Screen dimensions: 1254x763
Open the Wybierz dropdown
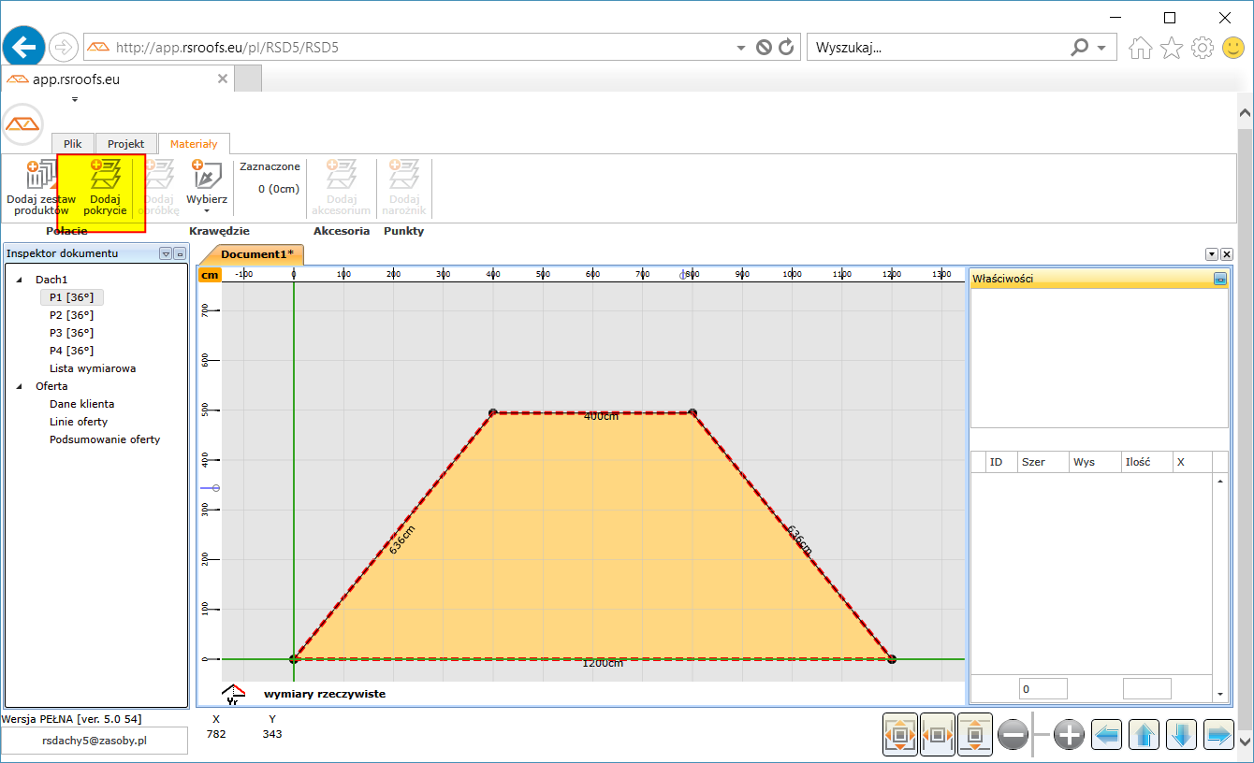coord(207,211)
